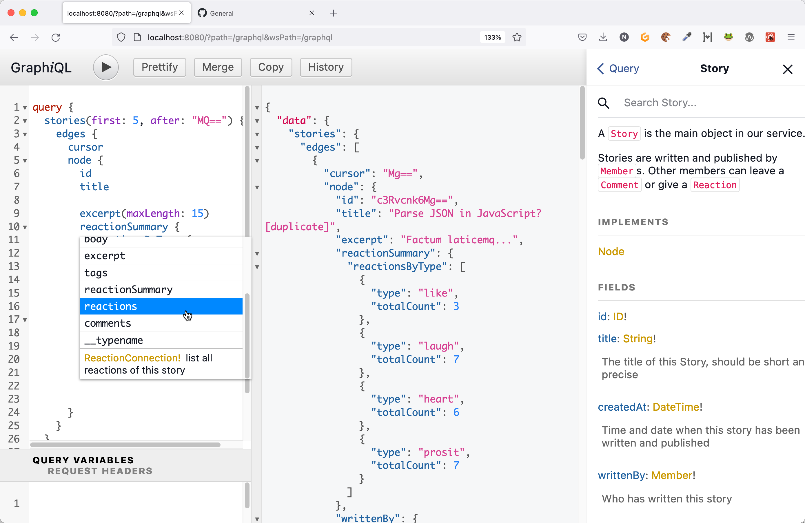
Task: Open a new browser tab with the plus icon
Action: click(x=334, y=13)
